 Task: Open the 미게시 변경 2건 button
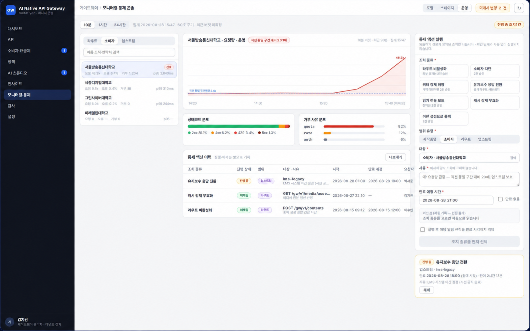493,8
